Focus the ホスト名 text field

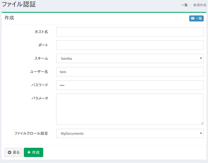129,32
